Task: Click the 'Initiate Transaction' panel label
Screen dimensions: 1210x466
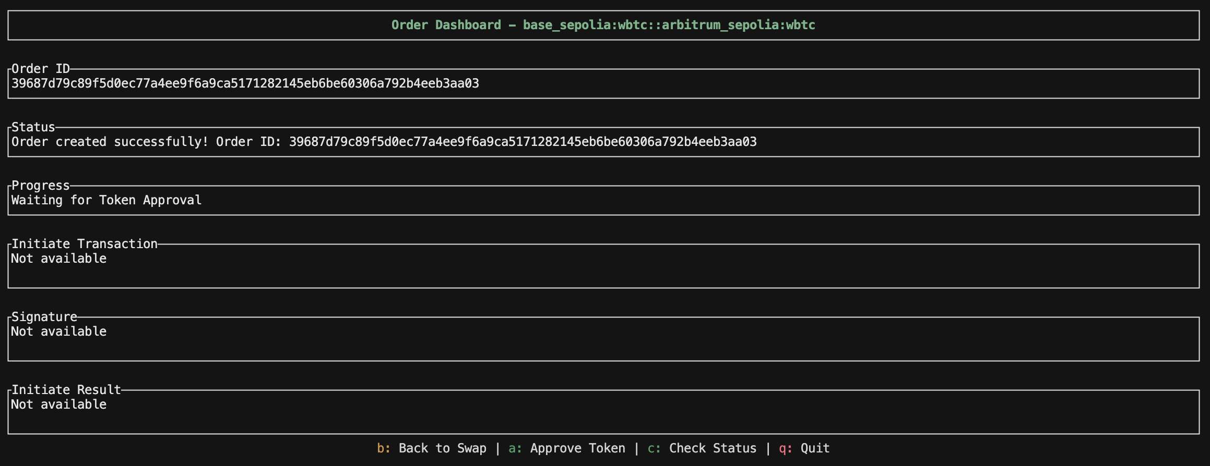Action: pyautogui.click(x=85, y=244)
